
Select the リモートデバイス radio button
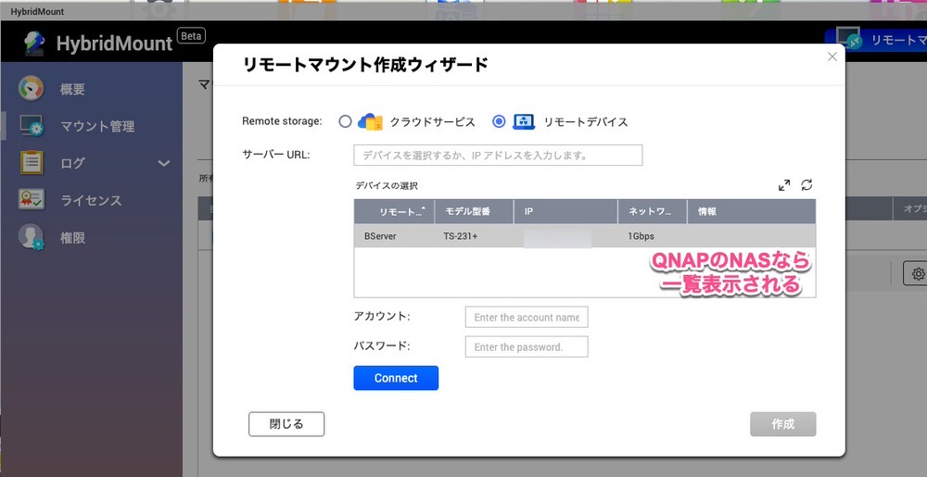click(x=499, y=121)
